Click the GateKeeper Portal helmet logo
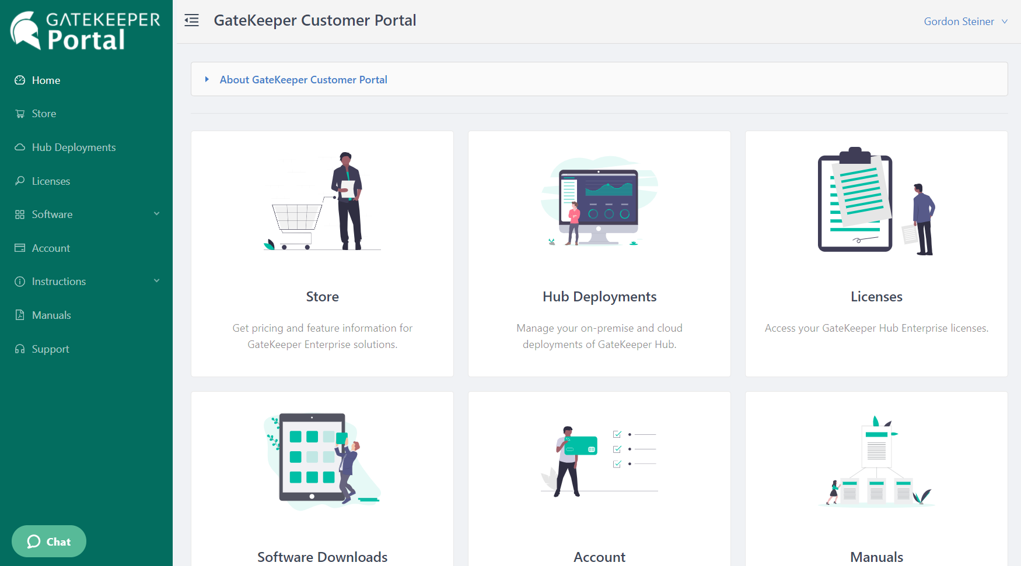Screen dimensions: 1021x566 [x=26, y=30]
